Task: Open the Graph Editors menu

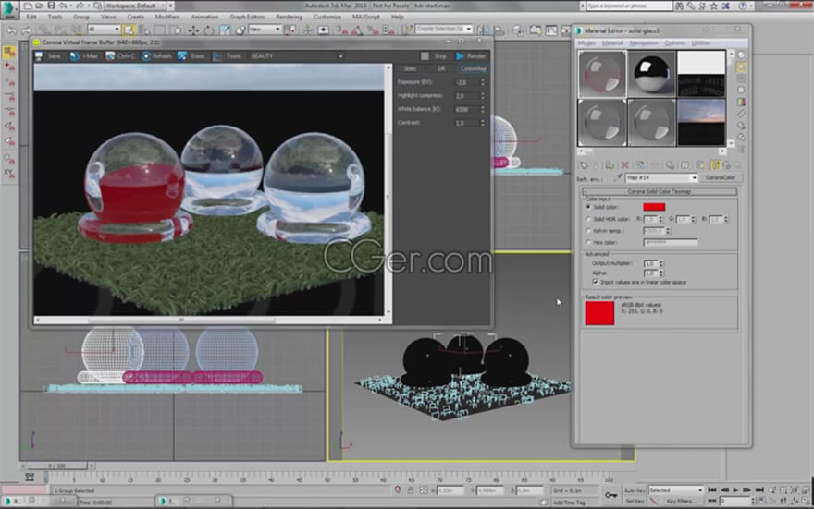Action: click(247, 17)
